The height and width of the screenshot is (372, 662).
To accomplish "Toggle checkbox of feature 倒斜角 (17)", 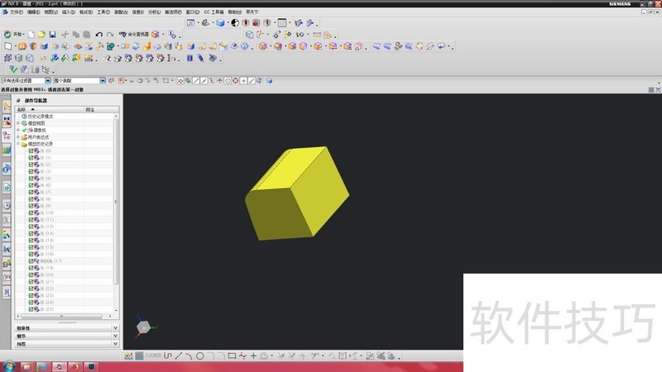I will click(x=31, y=261).
